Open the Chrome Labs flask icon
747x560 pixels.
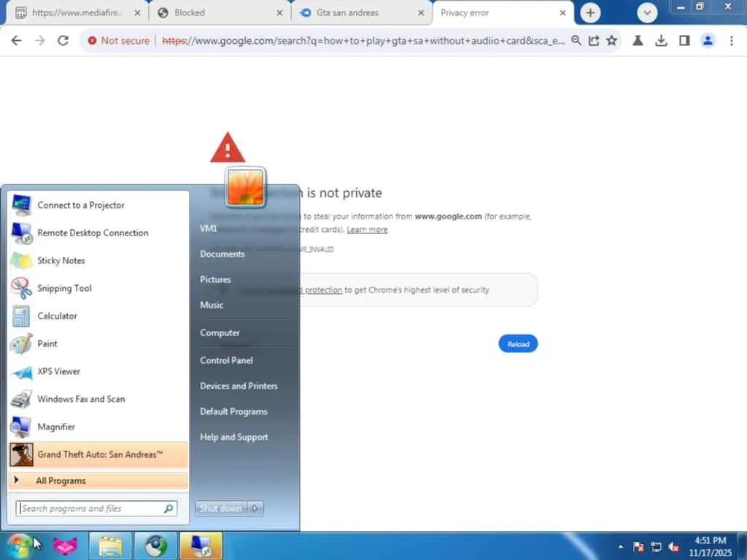click(638, 41)
